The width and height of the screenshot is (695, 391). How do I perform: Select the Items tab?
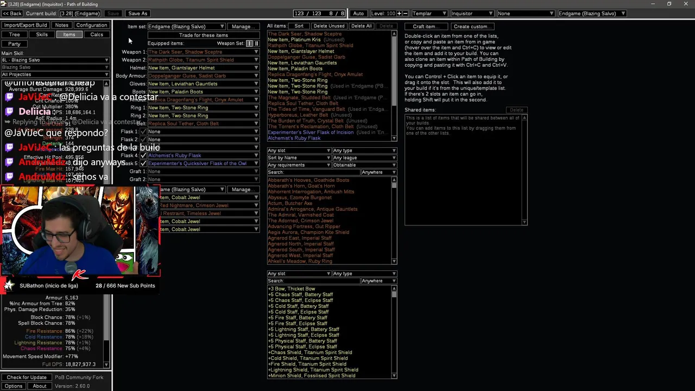pyautogui.click(x=69, y=35)
